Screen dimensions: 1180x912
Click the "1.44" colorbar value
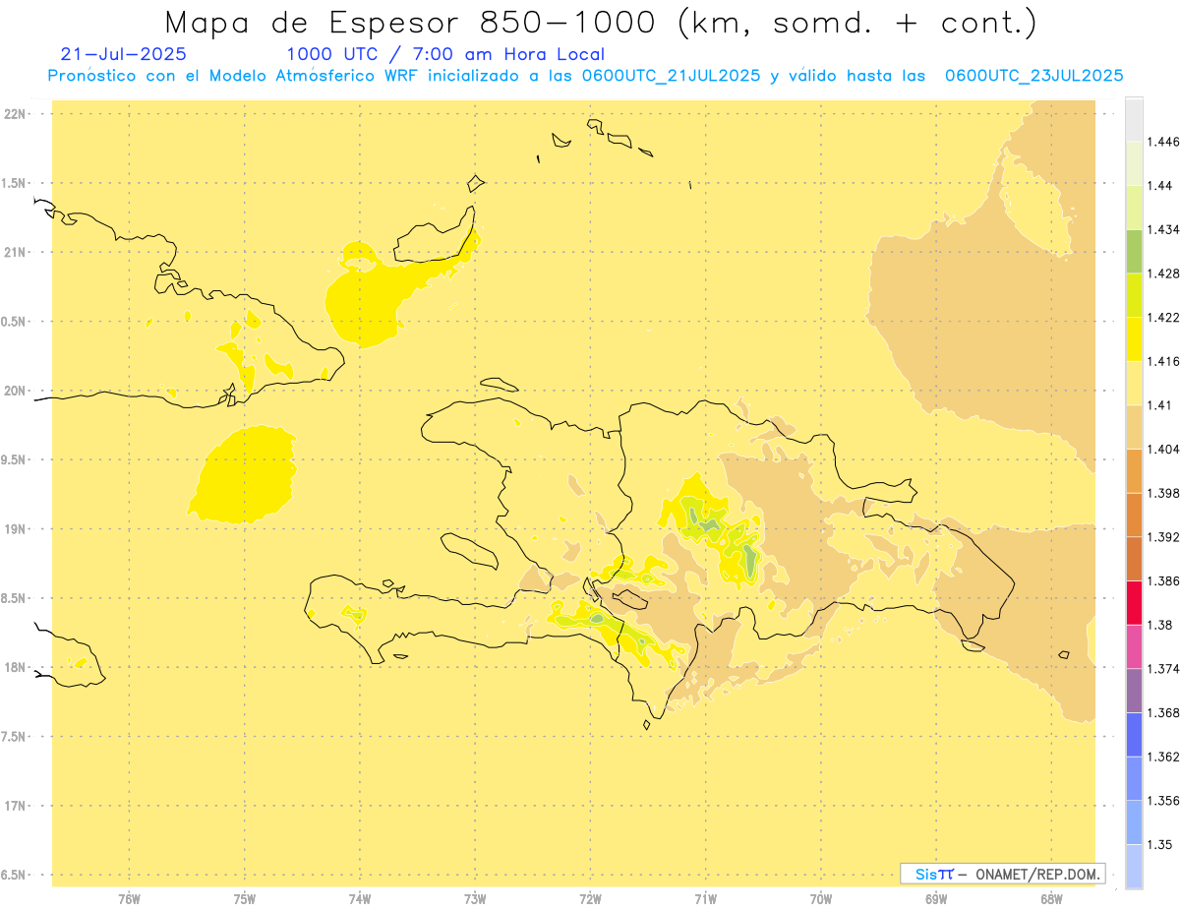point(1161,186)
